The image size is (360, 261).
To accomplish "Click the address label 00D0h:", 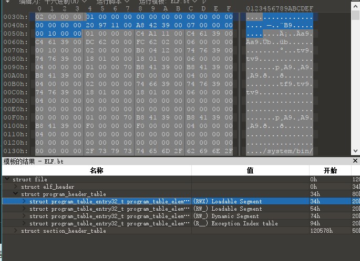I will pyautogui.click(x=16, y=101).
